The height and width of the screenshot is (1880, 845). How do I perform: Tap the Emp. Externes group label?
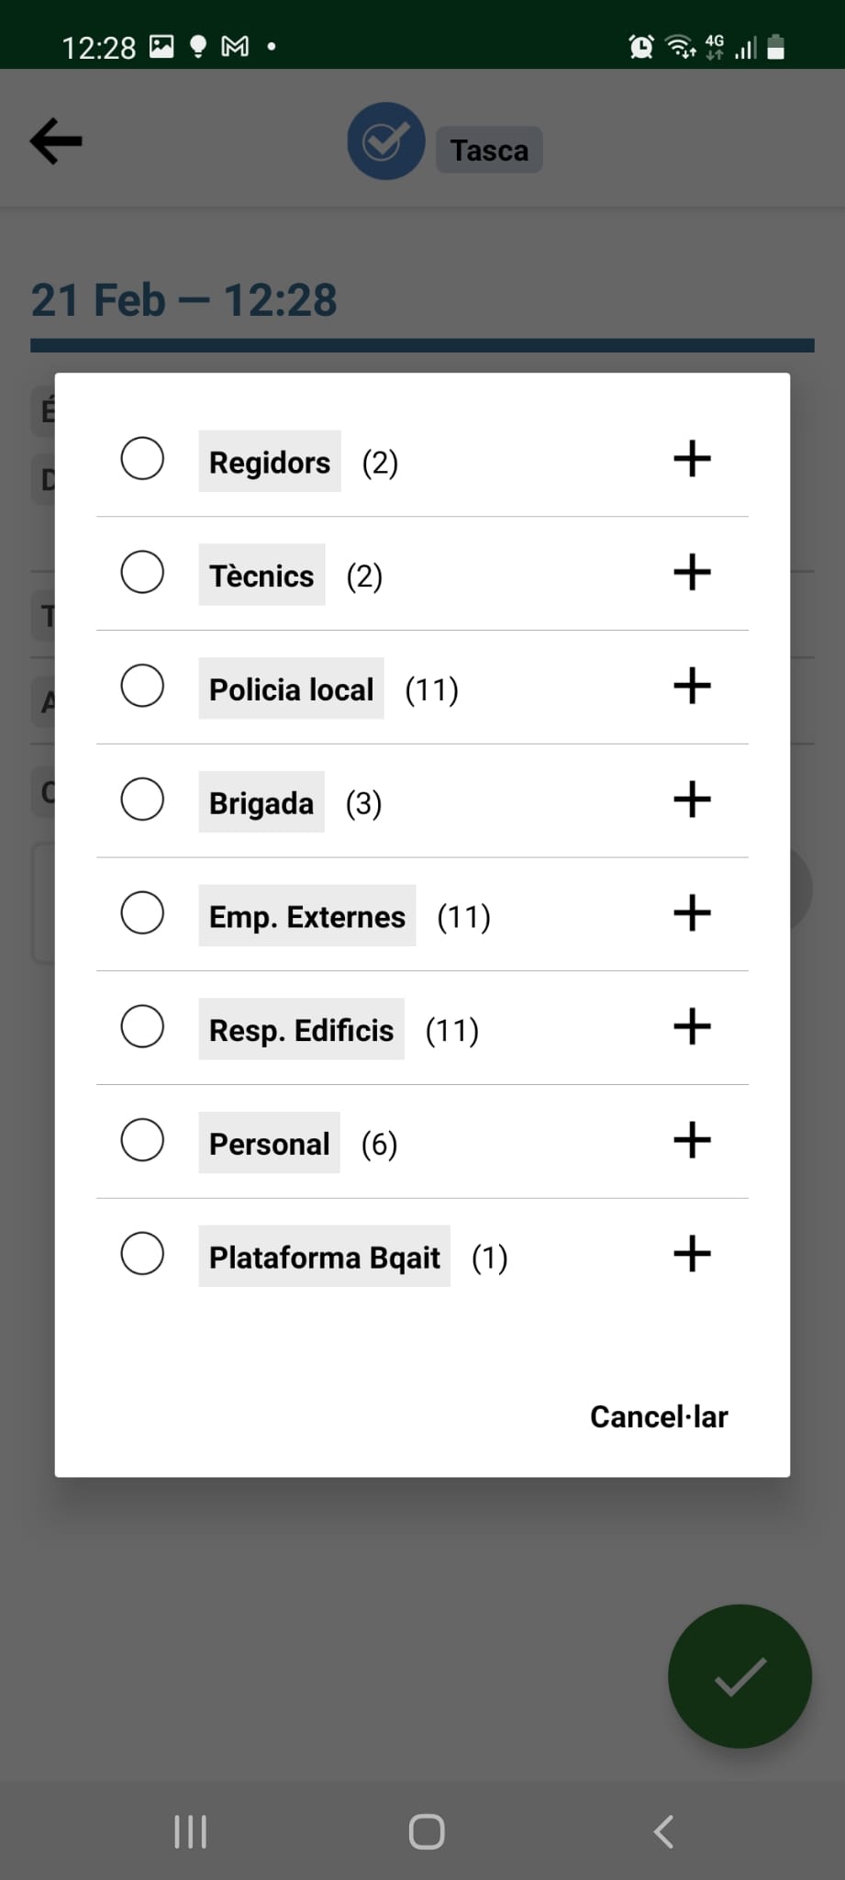click(306, 916)
